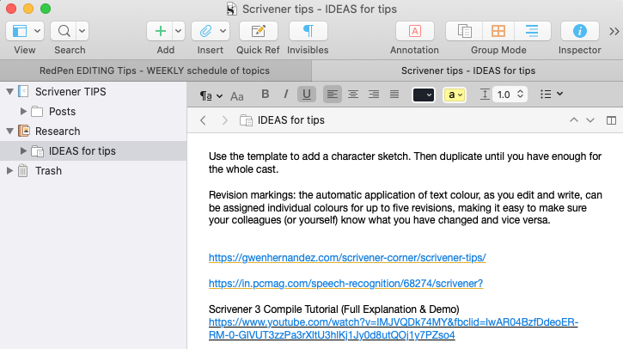Screen dimensions: 623x349
Task: Open the gwenhernandez.com scrivener-tips link
Action: coord(347,258)
